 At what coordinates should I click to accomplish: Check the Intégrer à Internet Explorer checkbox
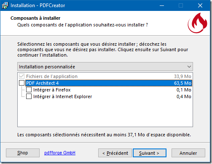[29, 96]
